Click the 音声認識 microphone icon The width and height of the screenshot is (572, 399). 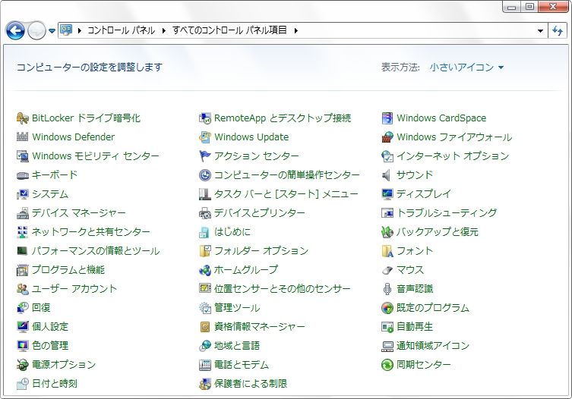click(387, 288)
